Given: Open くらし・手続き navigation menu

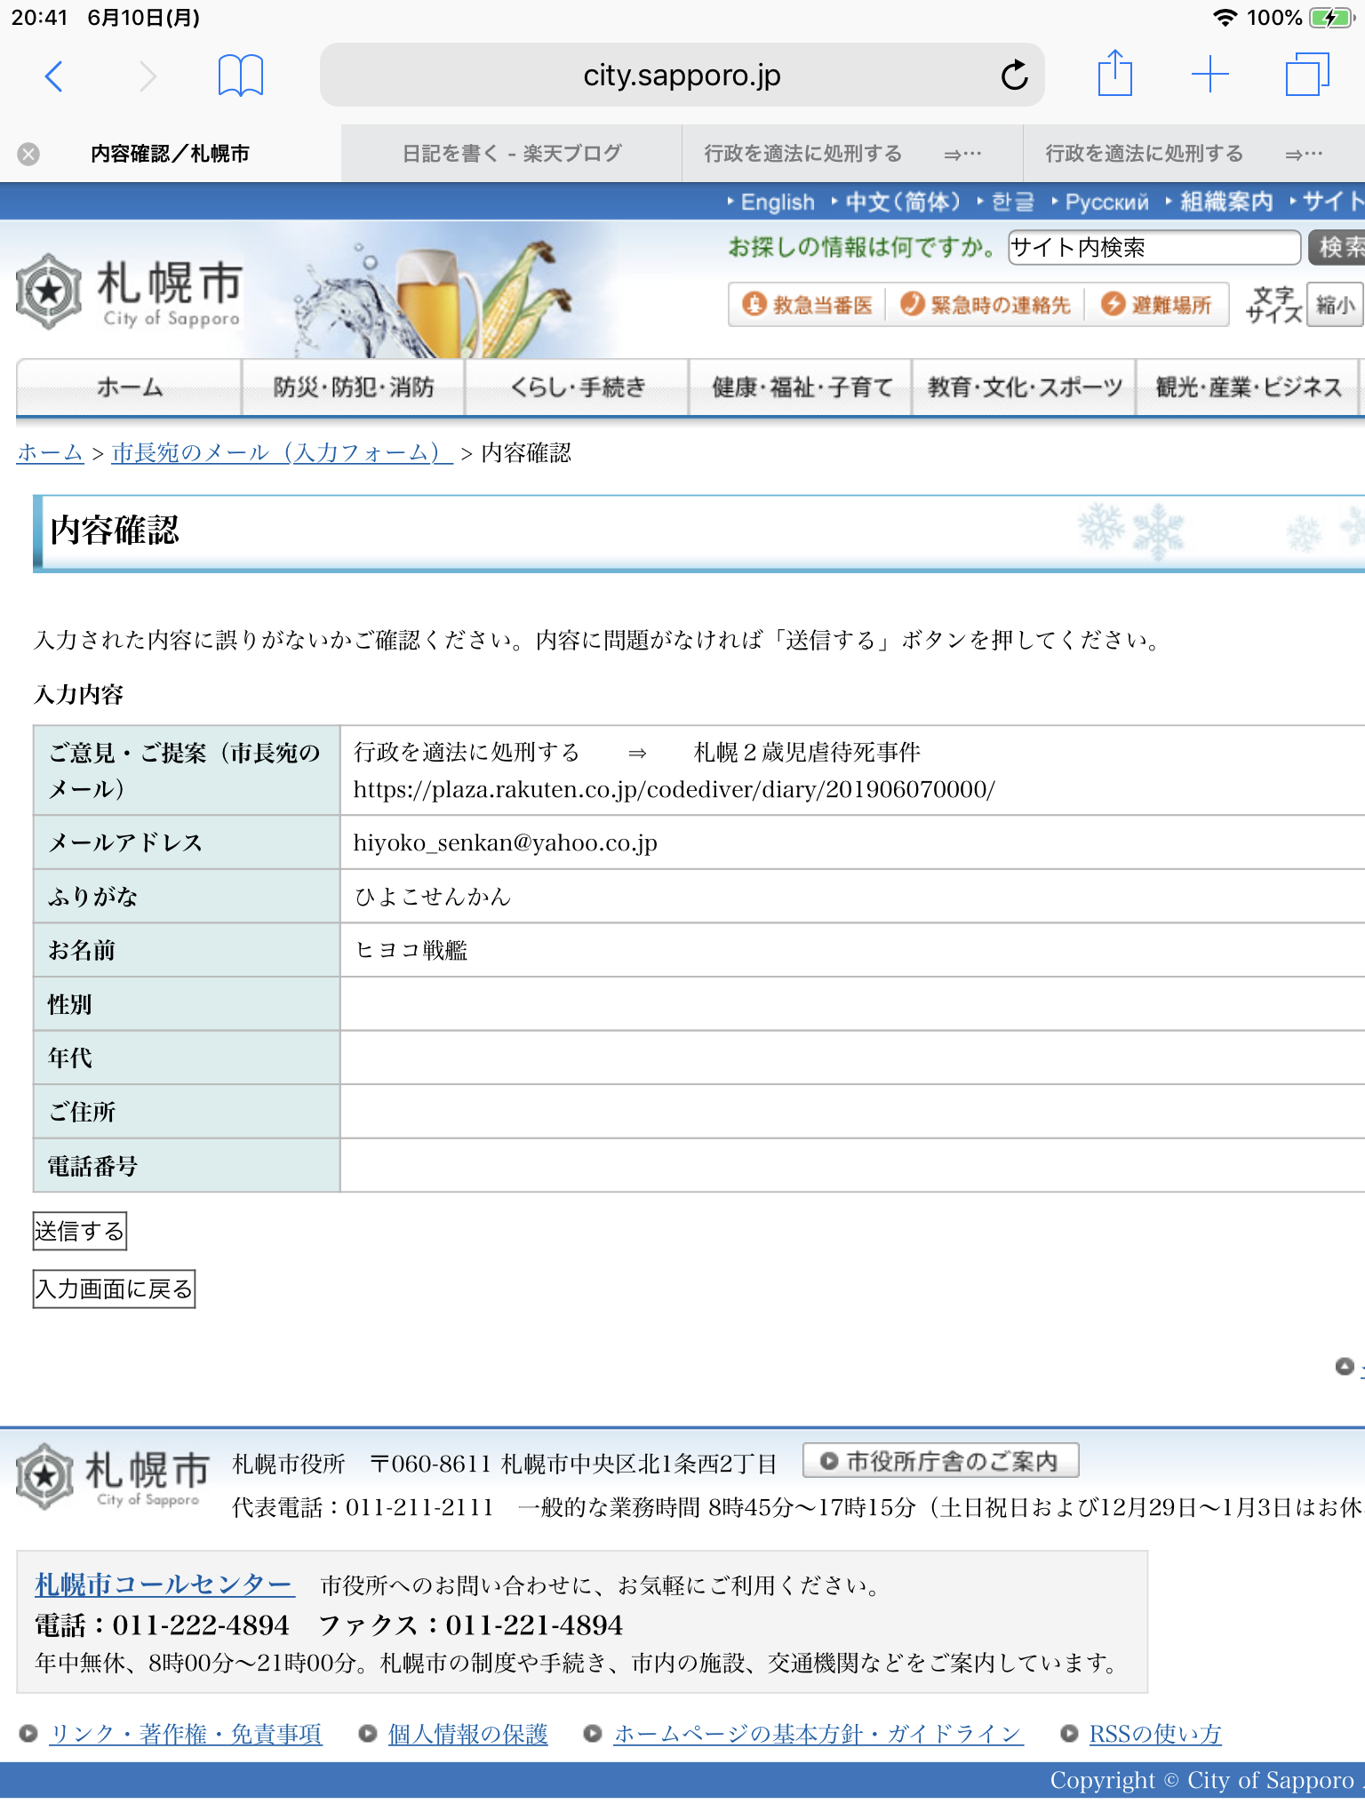Looking at the screenshot, I should click(577, 387).
